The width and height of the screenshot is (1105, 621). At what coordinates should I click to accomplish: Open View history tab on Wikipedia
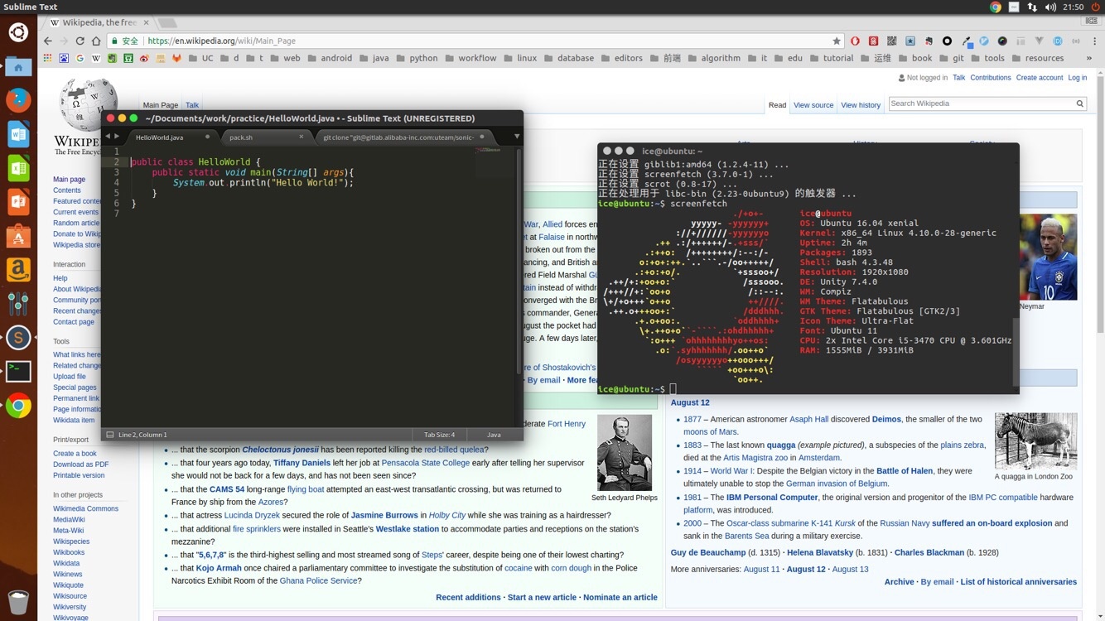861,105
